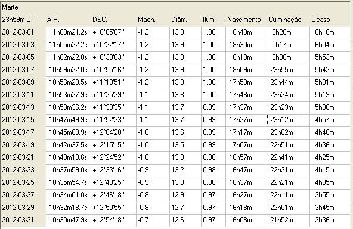
Task: Select set time cell 5h08m
Action: [x=330, y=107]
